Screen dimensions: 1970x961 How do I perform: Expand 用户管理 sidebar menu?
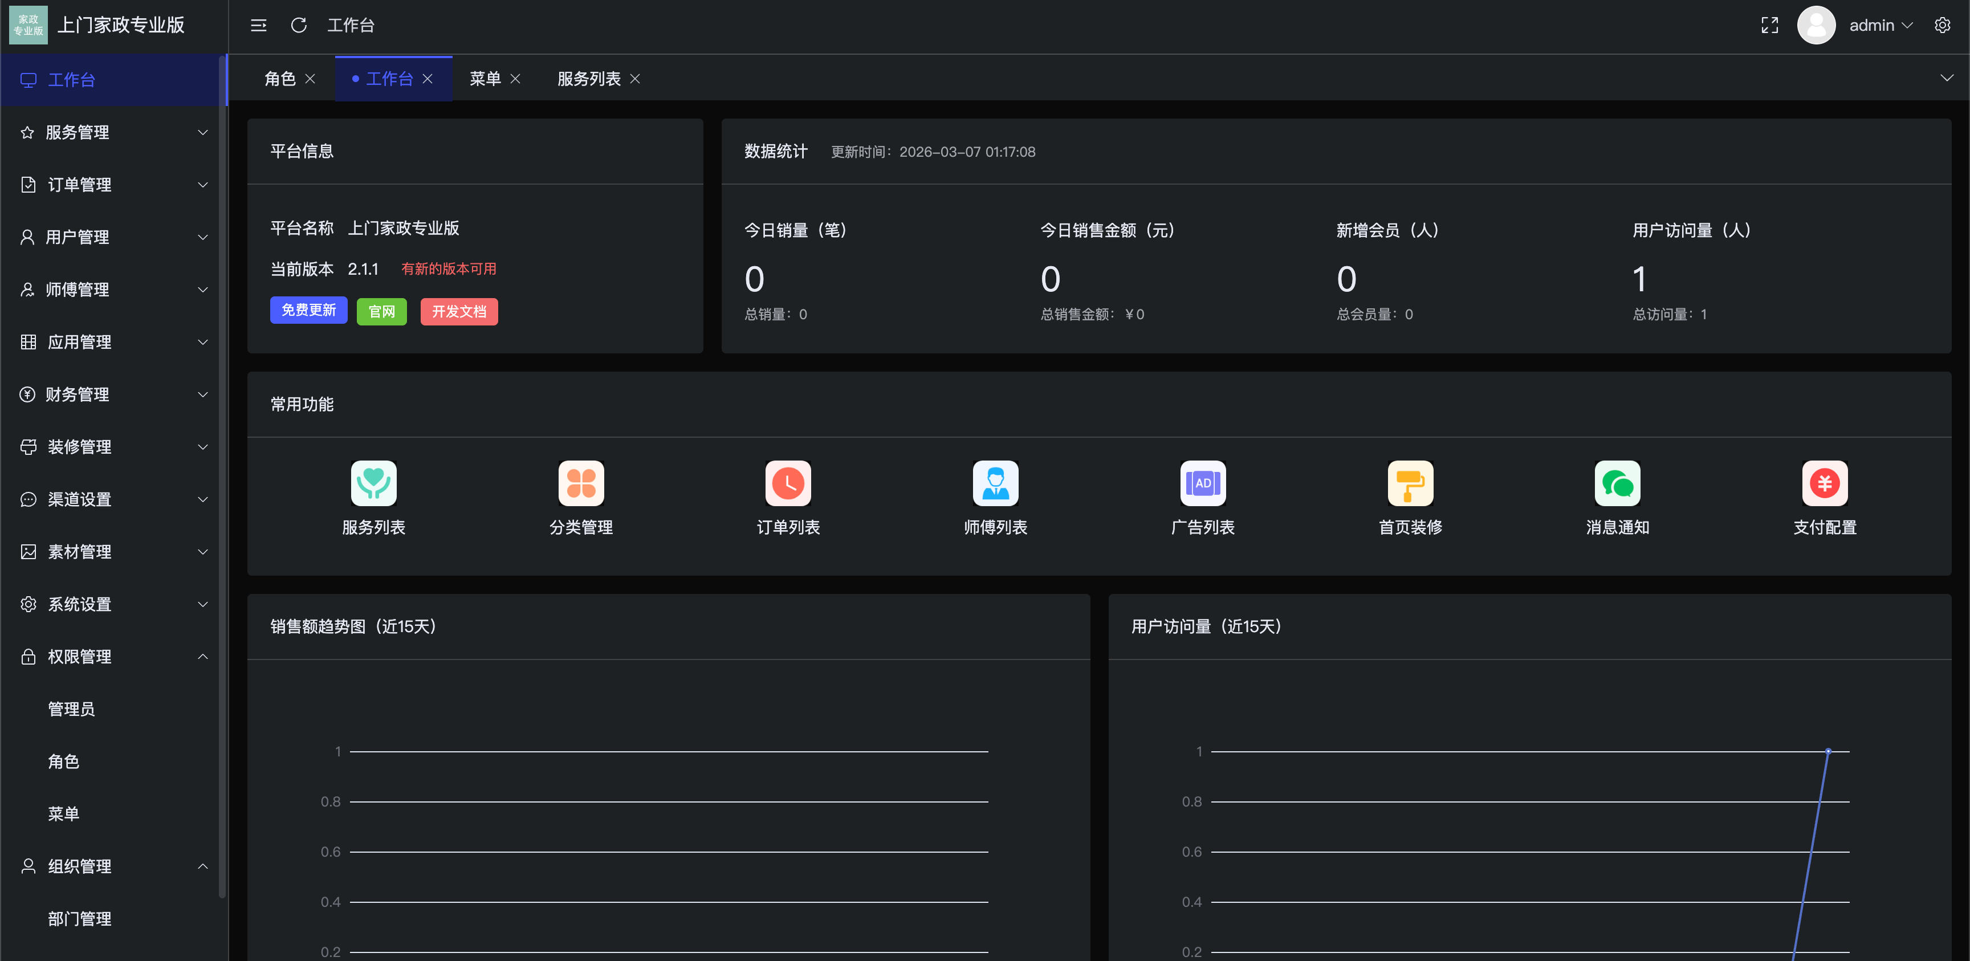[113, 237]
